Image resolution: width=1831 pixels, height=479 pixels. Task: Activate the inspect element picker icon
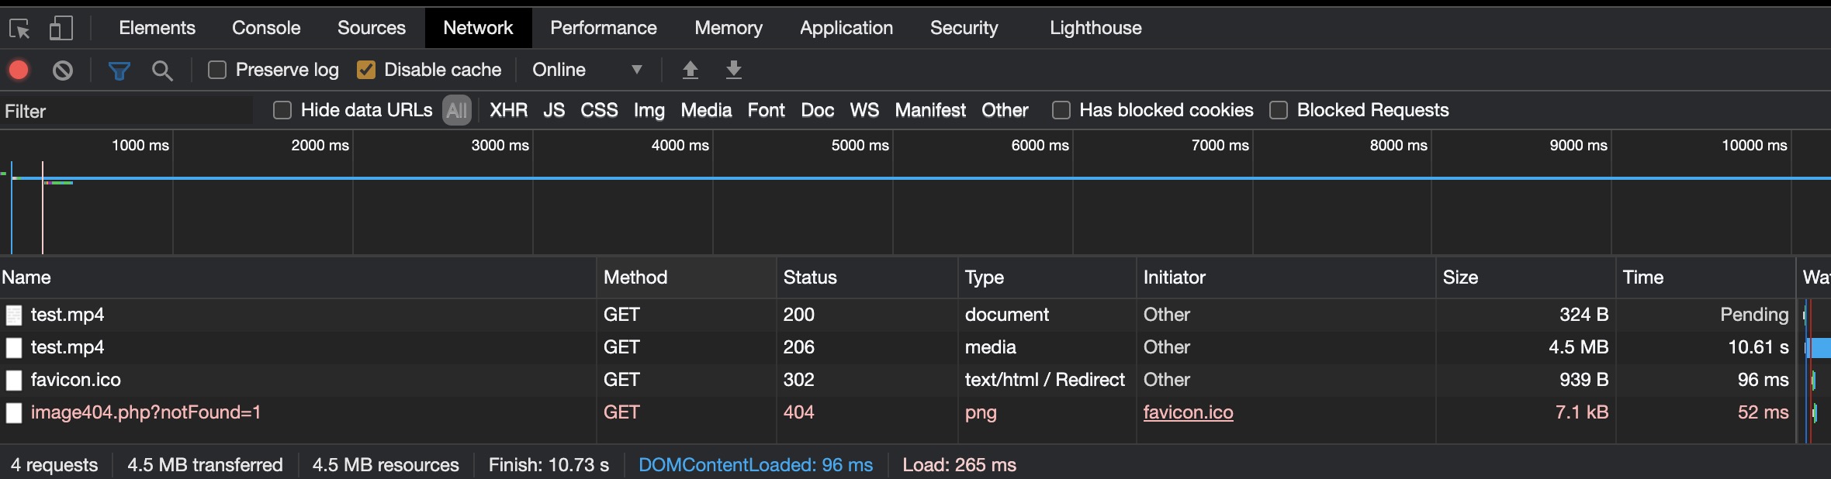19,29
